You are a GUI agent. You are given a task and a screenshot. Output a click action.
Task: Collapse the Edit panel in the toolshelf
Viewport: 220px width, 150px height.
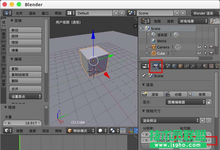click(x=12, y=59)
